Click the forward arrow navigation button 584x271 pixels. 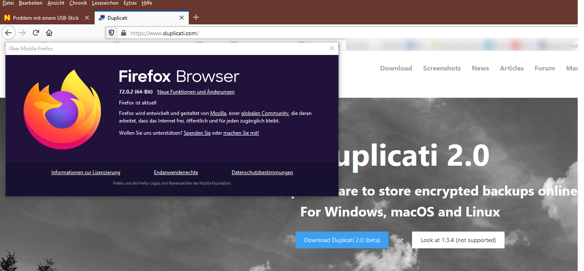click(x=22, y=33)
